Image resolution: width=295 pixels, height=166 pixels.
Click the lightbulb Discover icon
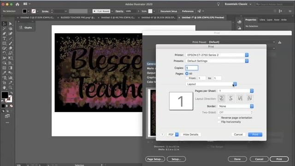(218, 4)
